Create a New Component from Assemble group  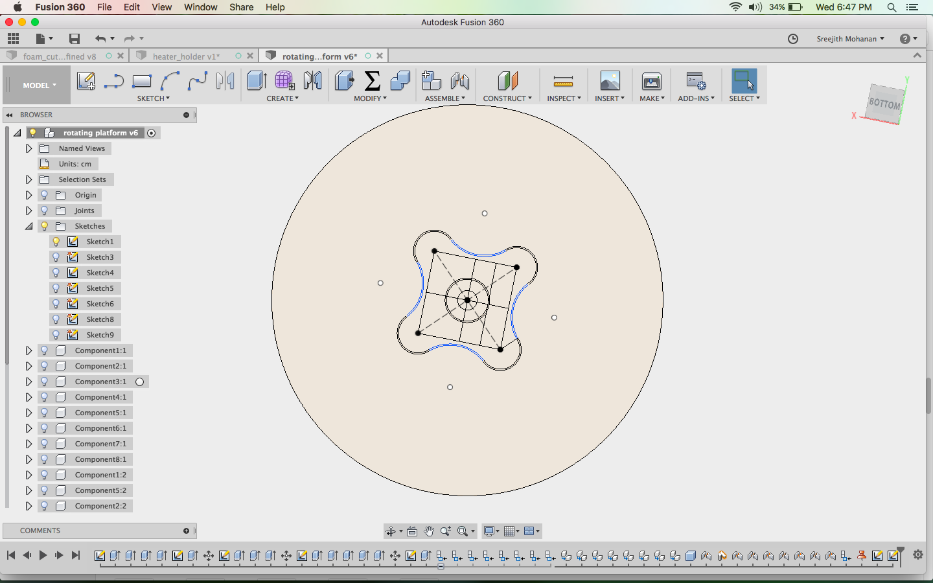(x=432, y=81)
